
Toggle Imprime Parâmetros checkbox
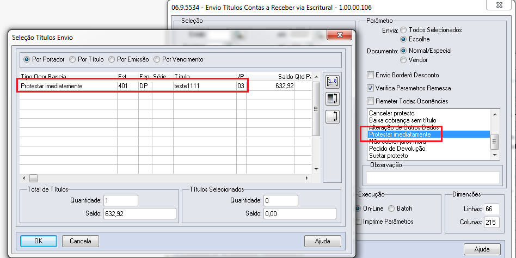click(358, 222)
